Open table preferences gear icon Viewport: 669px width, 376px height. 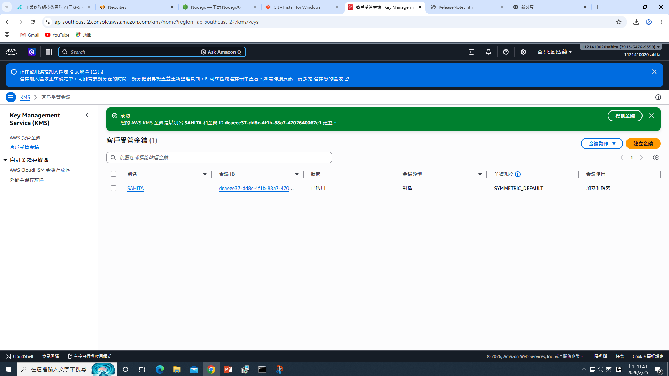(x=655, y=158)
